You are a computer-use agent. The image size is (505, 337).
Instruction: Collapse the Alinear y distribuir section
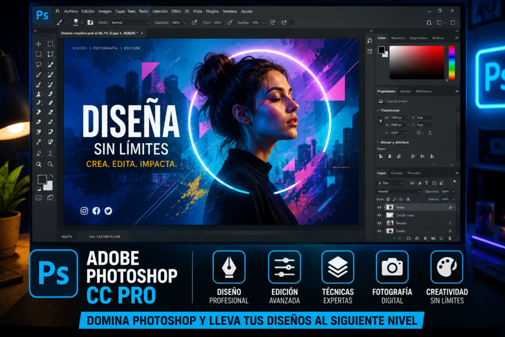[378, 142]
